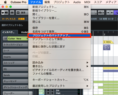Click the toolbar list icon beside 設定
The width and height of the screenshot is (118, 95).
(18, 13)
